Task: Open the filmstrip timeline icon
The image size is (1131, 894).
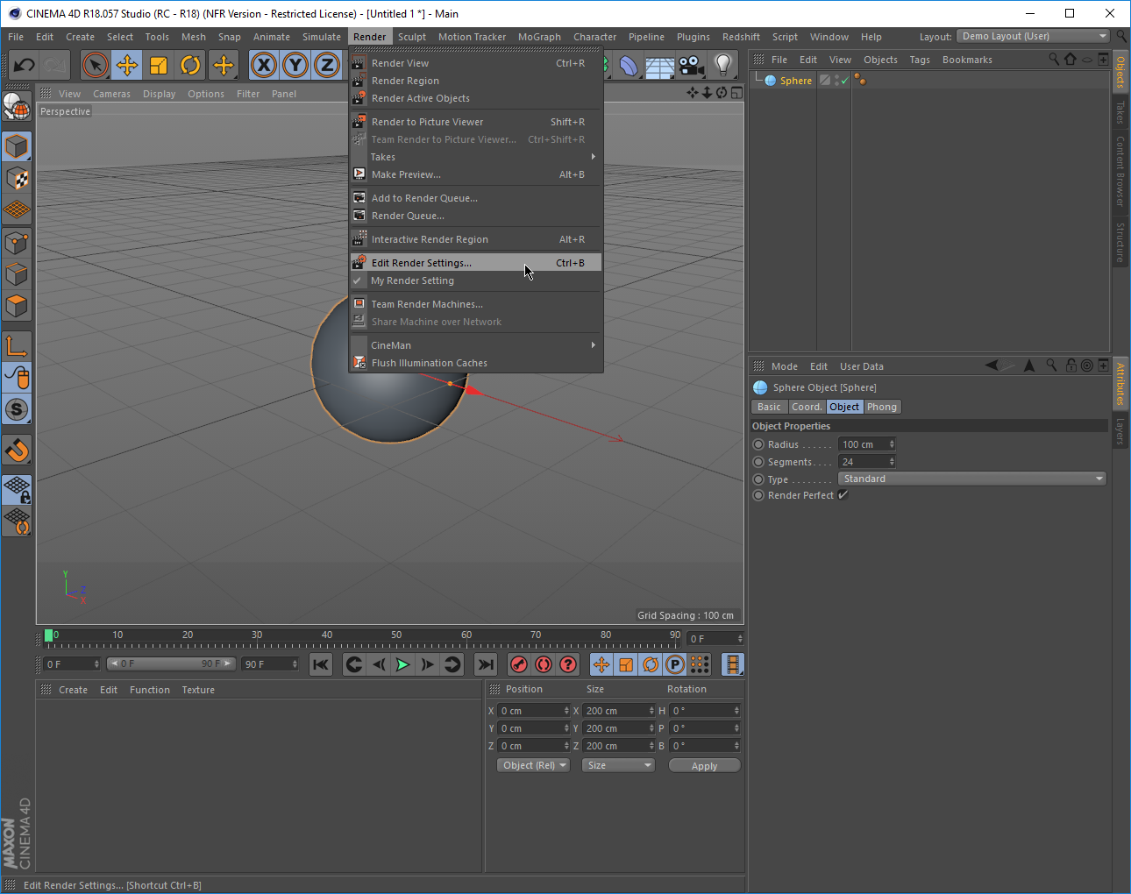Action: (733, 664)
